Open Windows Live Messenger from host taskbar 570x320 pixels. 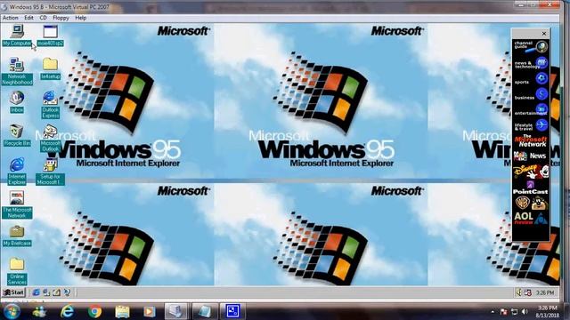tap(39, 311)
